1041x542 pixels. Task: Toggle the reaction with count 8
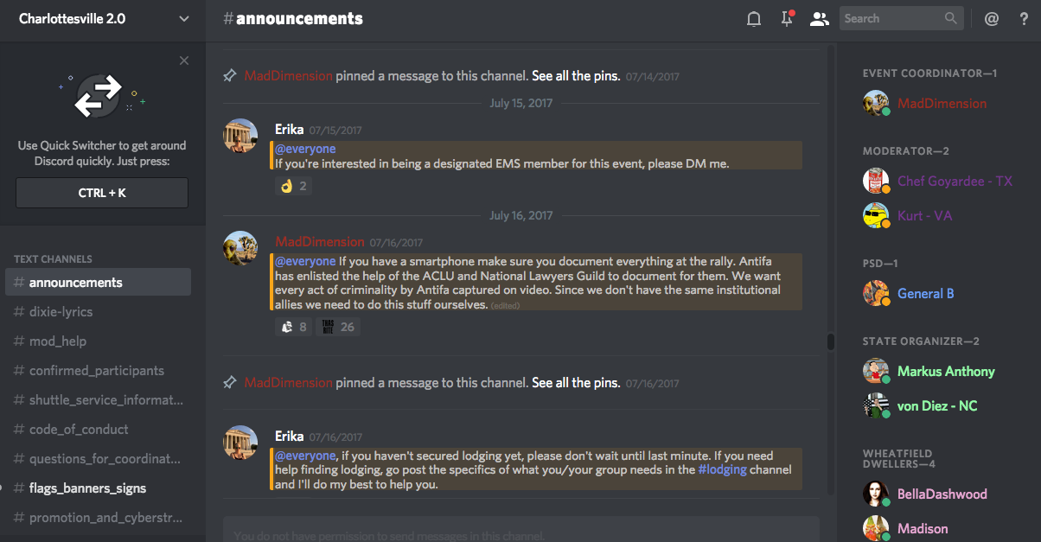293,327
